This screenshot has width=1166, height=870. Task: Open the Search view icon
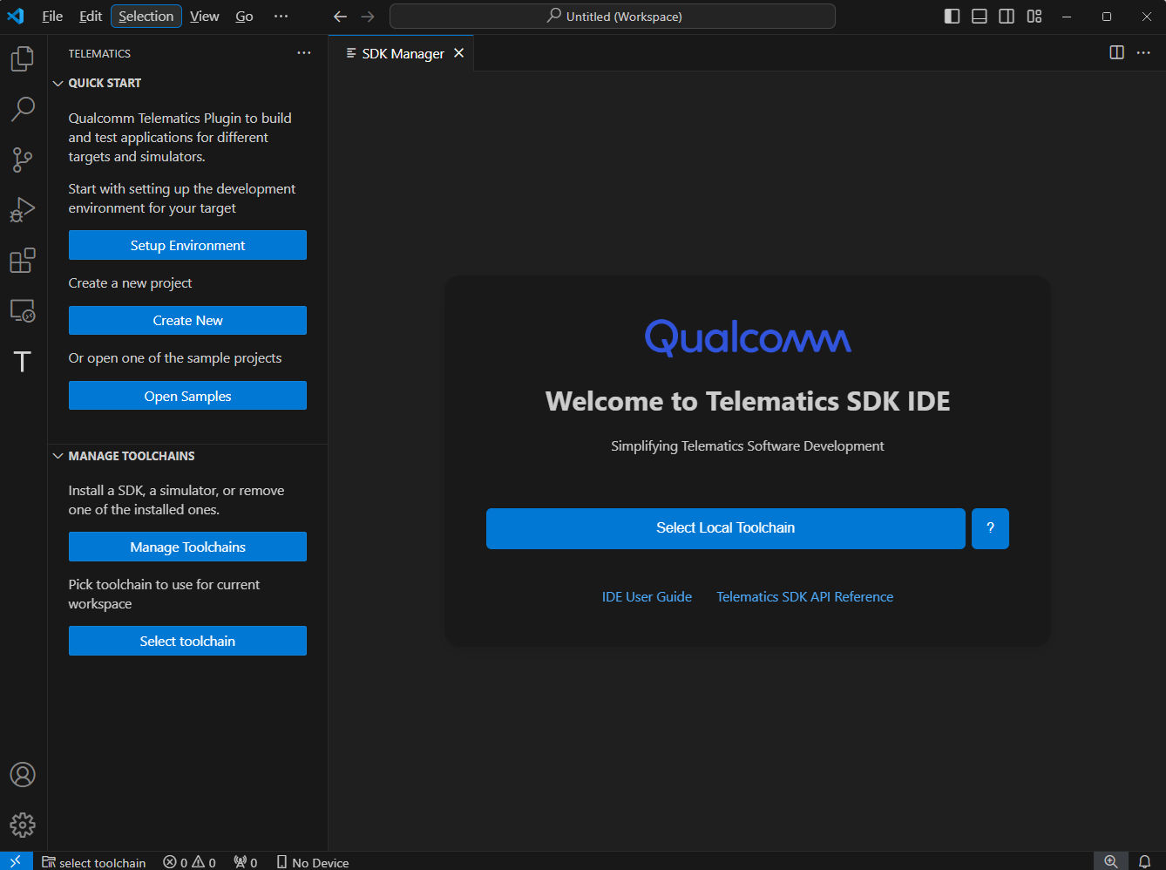pos(22,108)
